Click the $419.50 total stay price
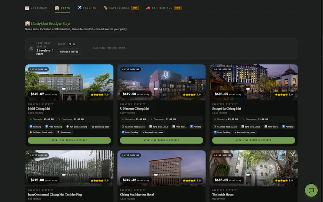Viewport: 323px width, 202px height. [x=136, y=94]
